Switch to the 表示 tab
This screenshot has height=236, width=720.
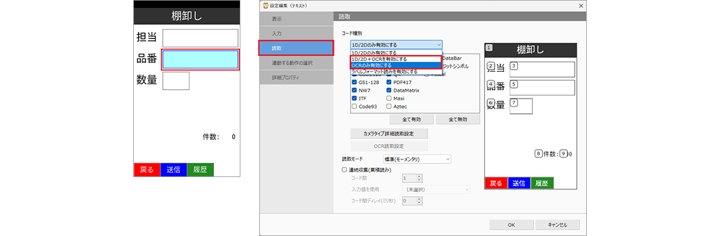click(293, 19)
